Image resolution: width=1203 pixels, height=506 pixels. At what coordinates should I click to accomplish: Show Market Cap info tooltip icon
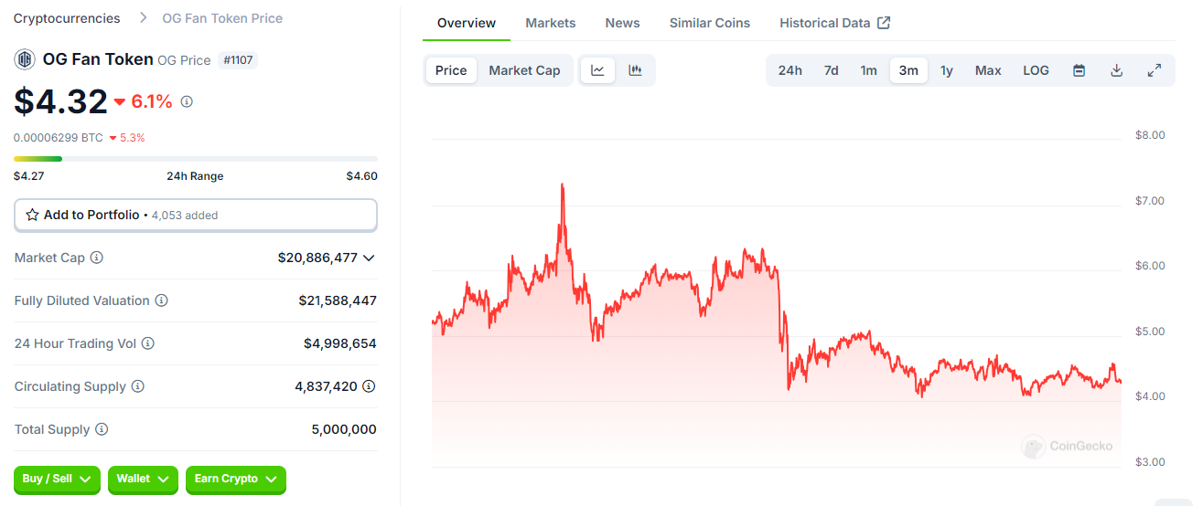[x=97, y=258]
